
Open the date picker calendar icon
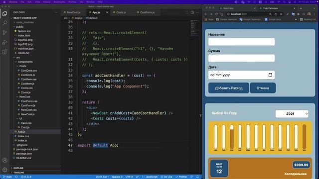(x=270, y=75)
